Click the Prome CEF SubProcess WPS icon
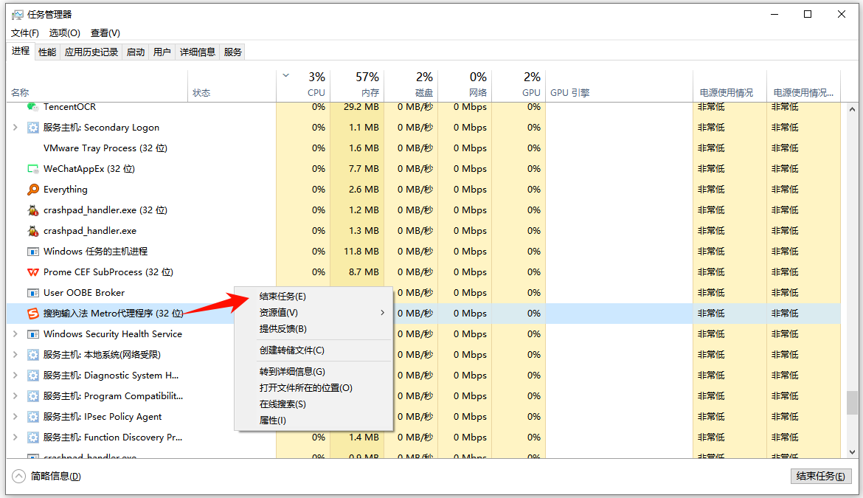The width and height of the screenshot is (863, 498). 32,272
